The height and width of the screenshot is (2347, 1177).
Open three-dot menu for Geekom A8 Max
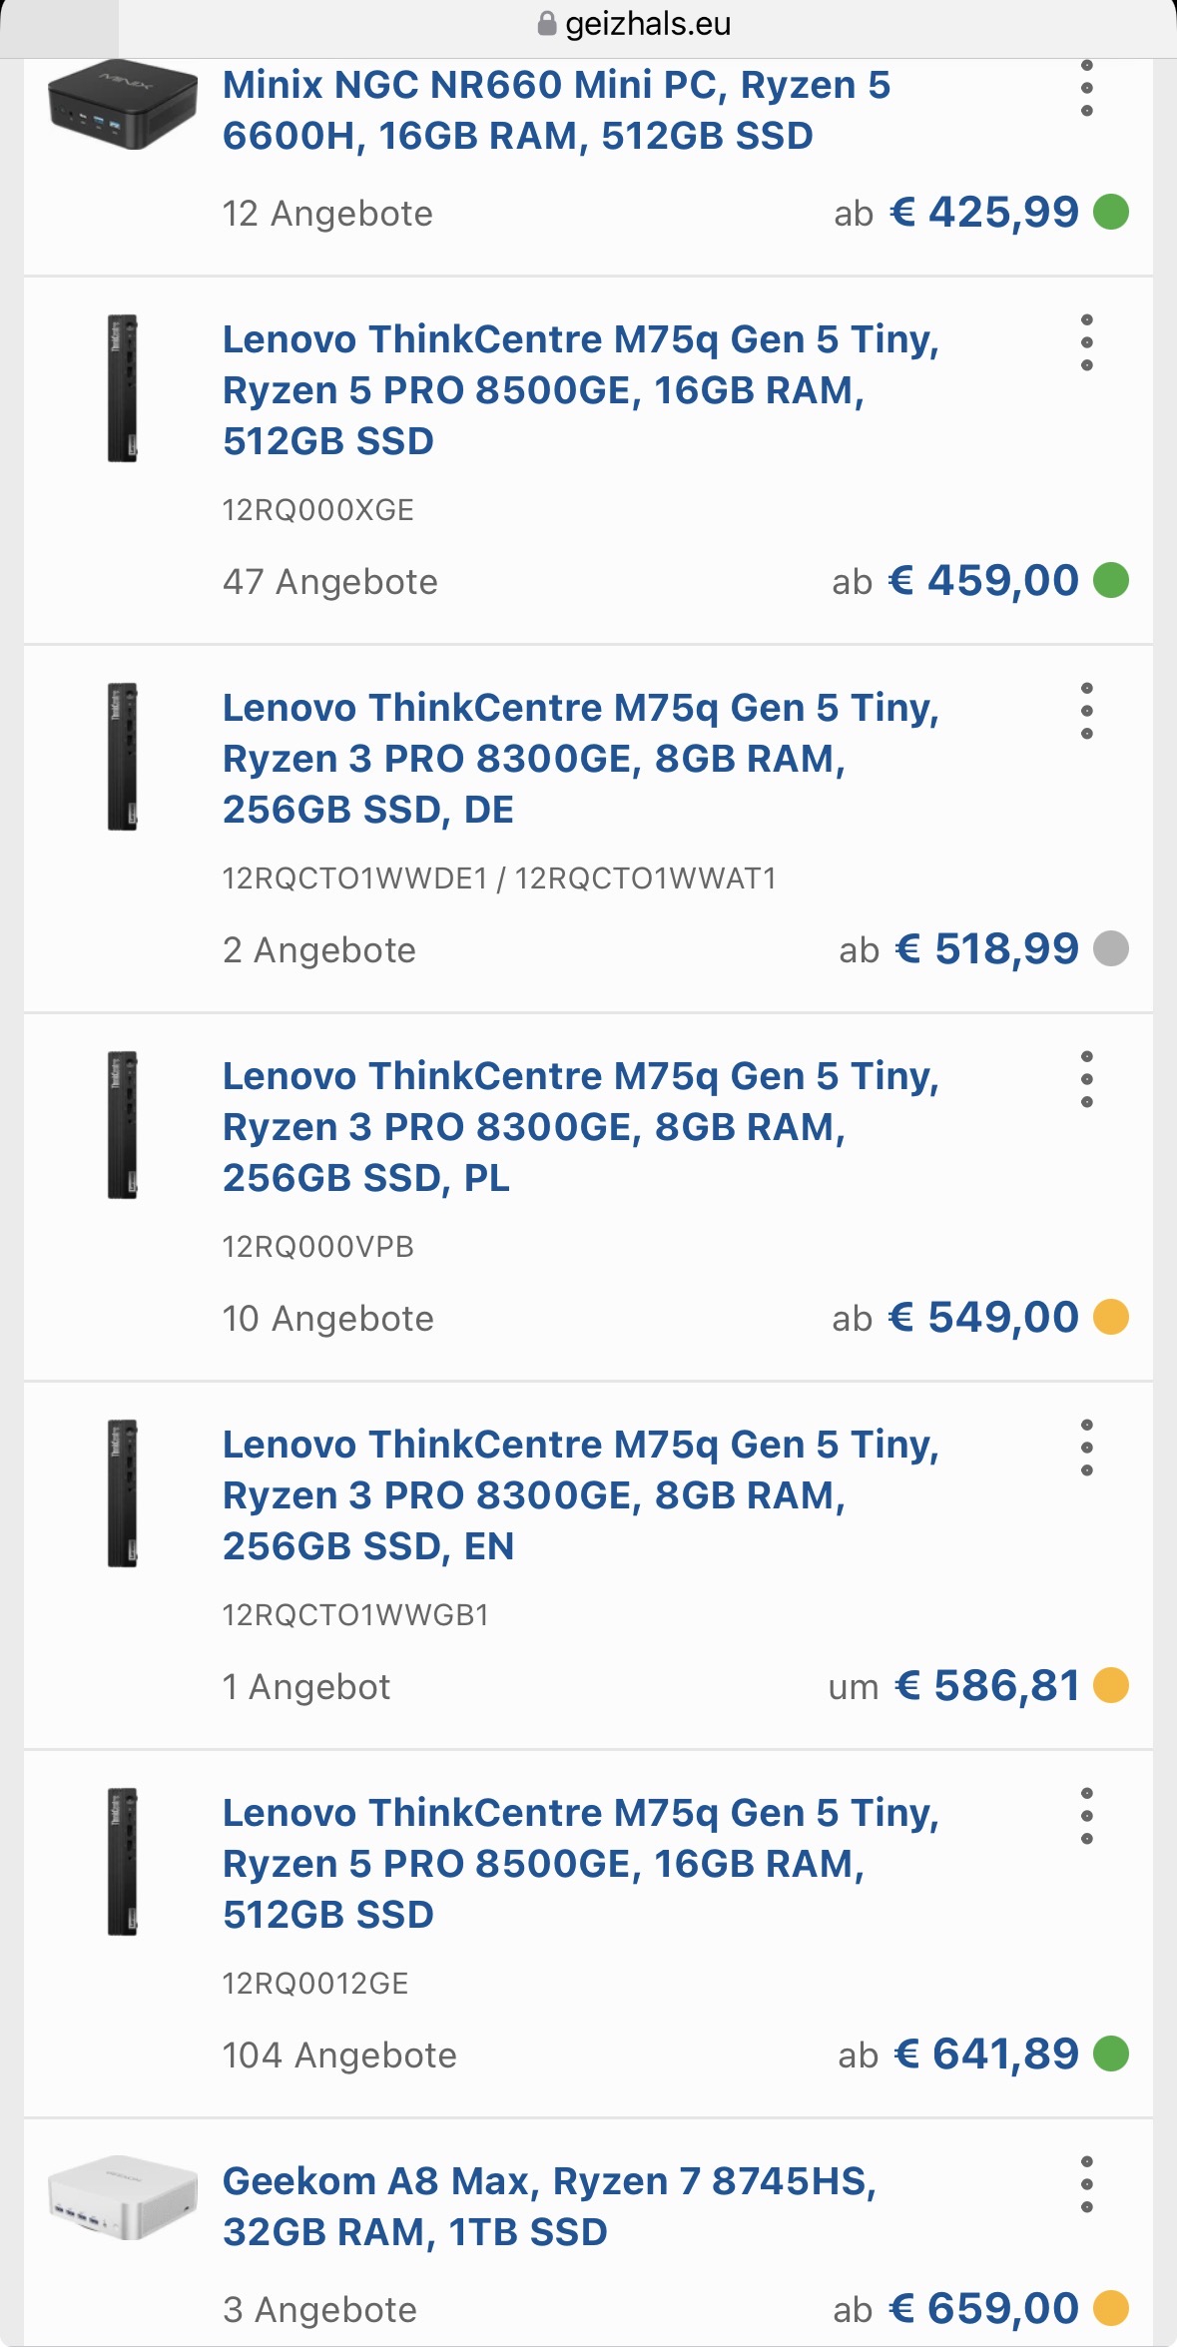(1086, 2184)
